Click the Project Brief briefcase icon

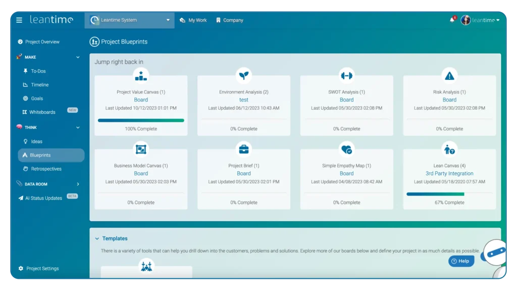(244, 150)
